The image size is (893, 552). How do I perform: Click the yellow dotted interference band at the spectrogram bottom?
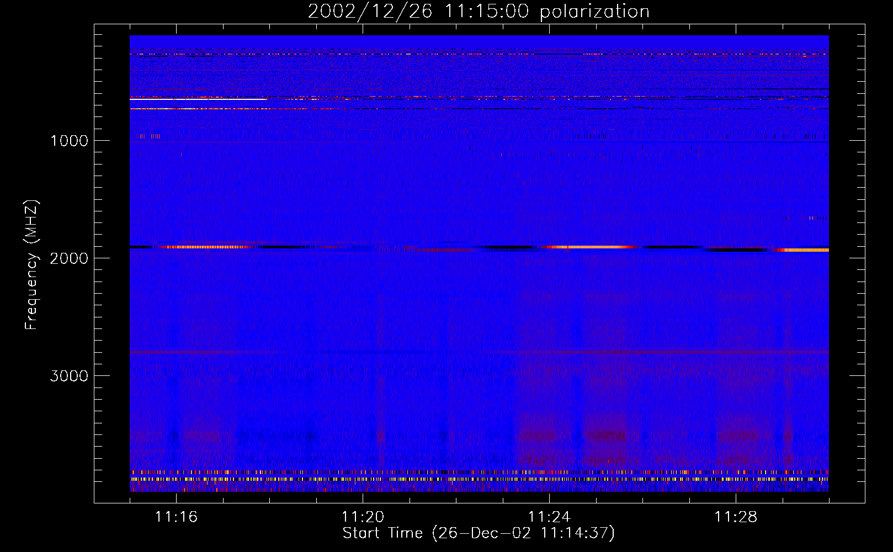[479, 479]
